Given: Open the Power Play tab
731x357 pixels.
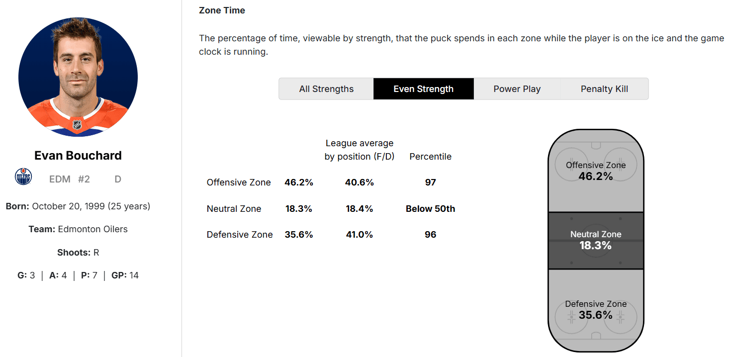Looking at the screenshot, I should [517, 89].
